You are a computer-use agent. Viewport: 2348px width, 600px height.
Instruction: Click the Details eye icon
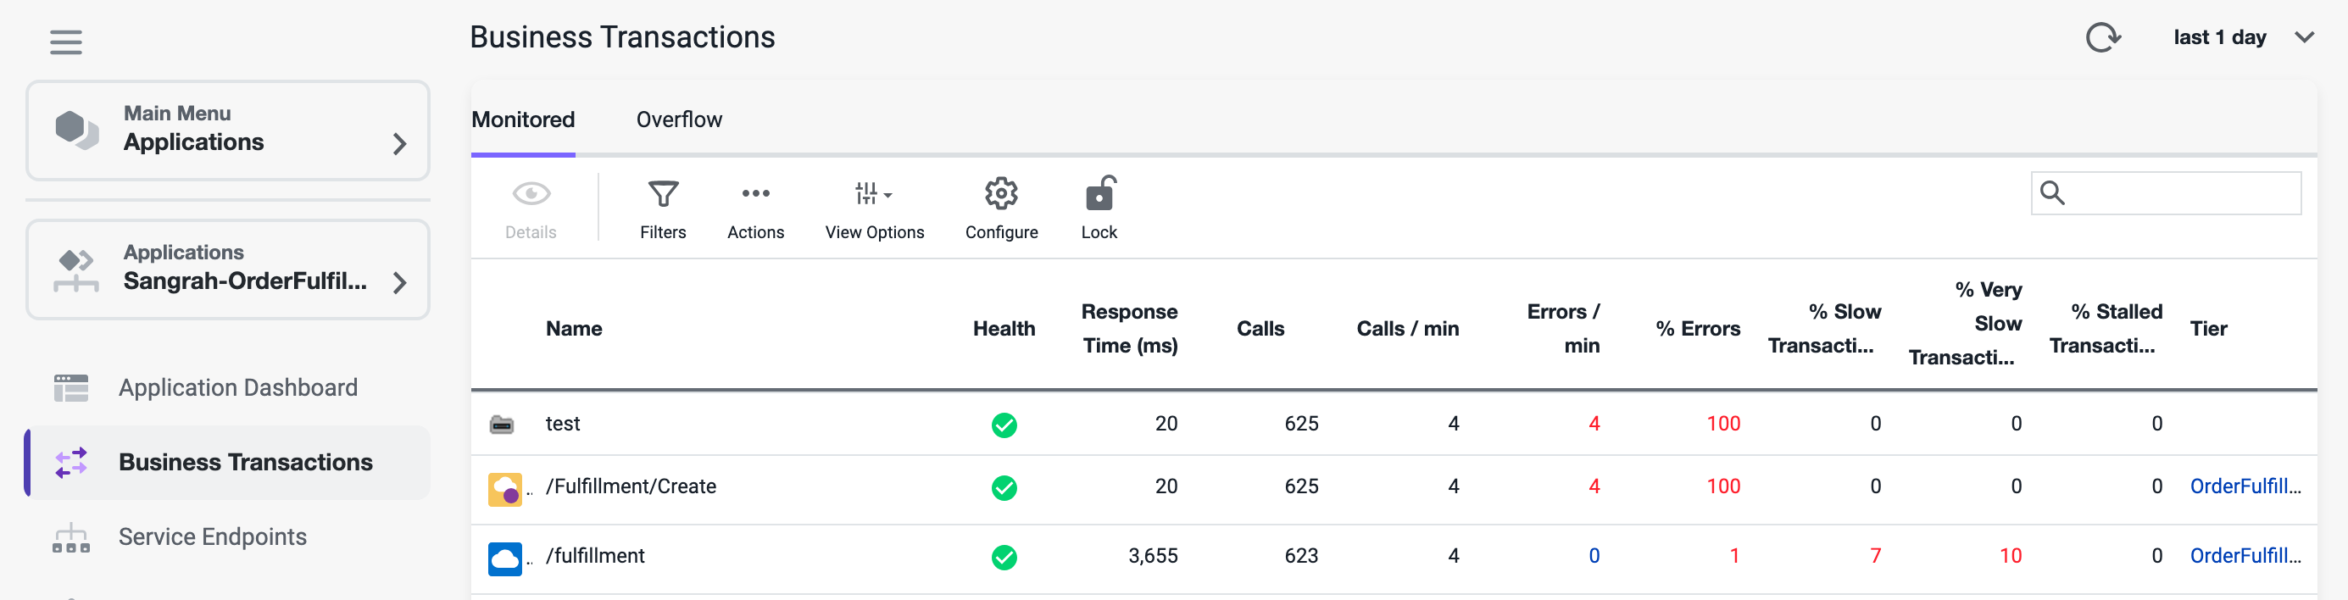(531, 193)
